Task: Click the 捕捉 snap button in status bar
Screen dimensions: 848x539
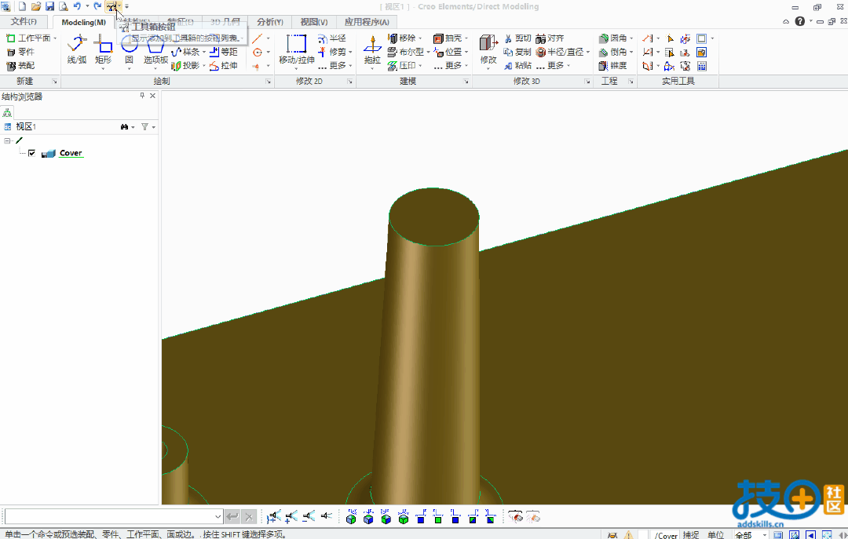Action: tap(691, 534)
